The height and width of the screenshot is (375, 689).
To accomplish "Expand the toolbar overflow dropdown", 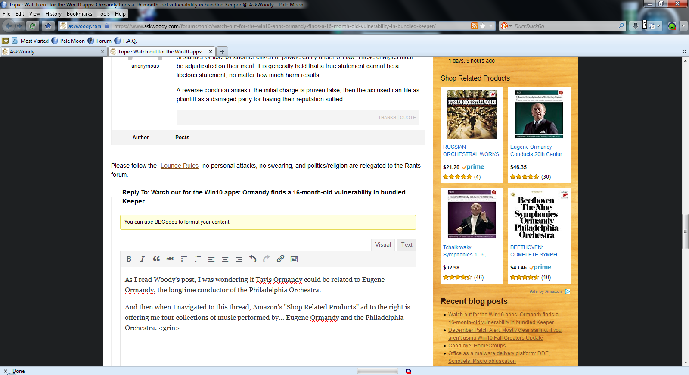I will click(683, 26).
